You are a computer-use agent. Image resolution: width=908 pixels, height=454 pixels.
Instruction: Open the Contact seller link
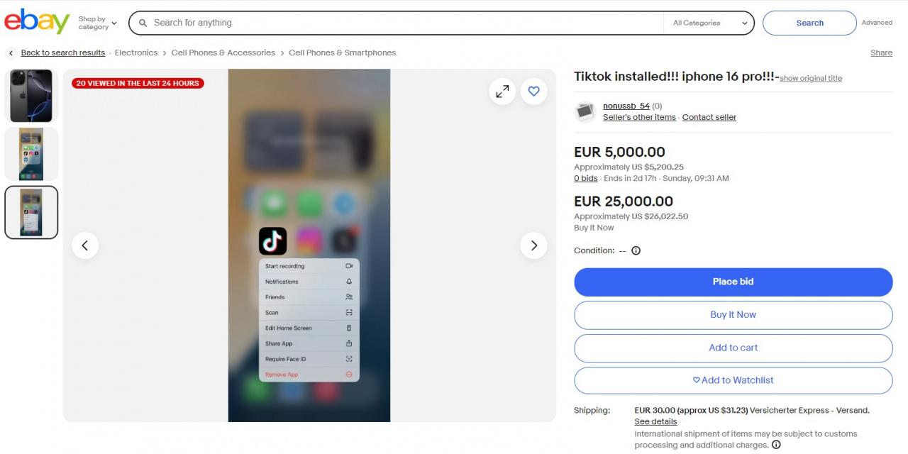(709, 117)
